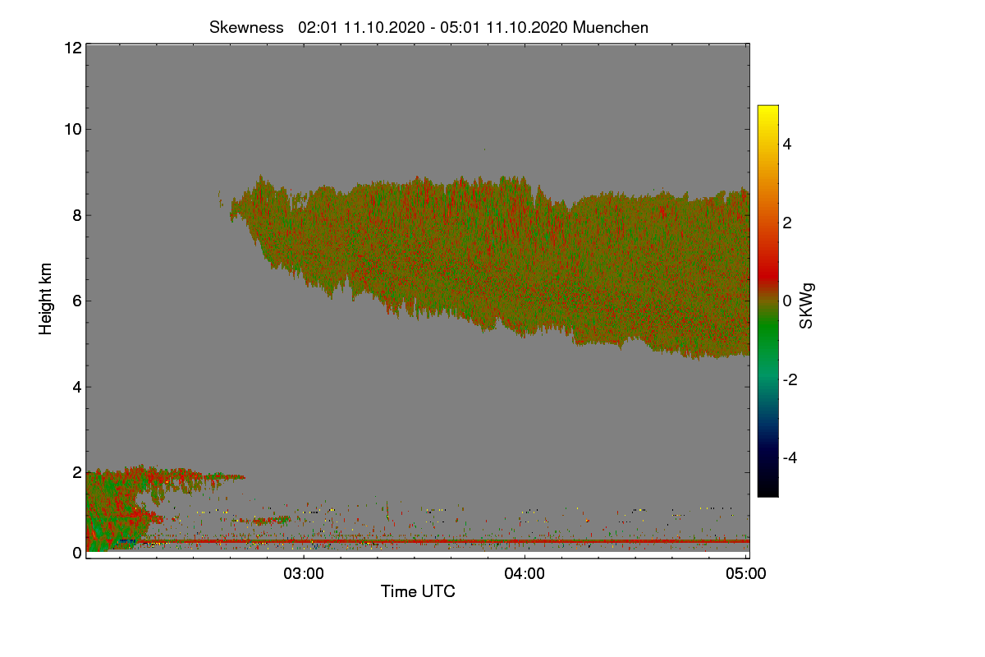Click the 03:00 time axis label
Image resolution: width=985 pixels, height=657 pixels.
coord(304,574)
